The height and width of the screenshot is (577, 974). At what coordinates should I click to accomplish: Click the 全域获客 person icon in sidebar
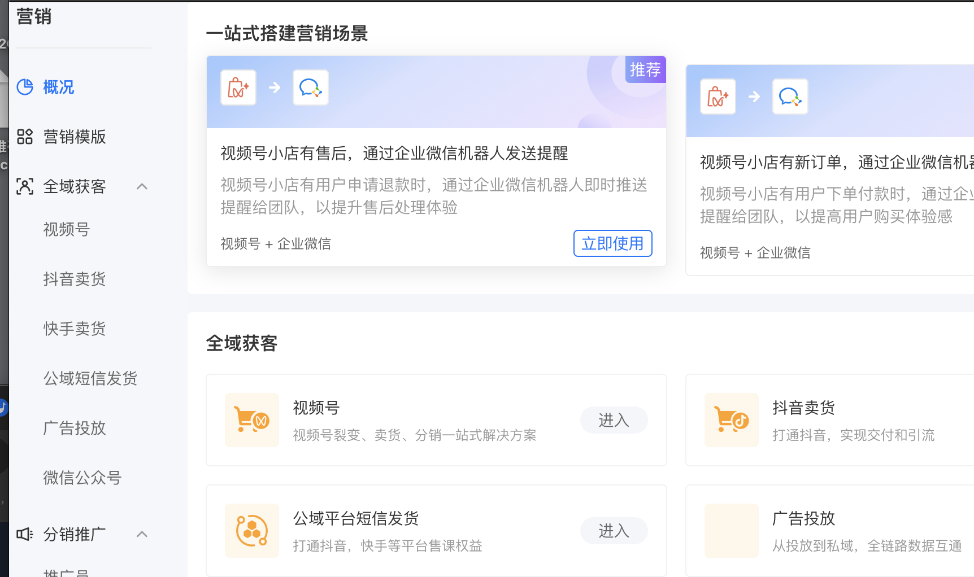(25, 186)
